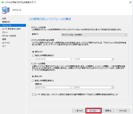The width and height of the screenshot is (133, 114).
Task: Open calendar picker for 2019/10/25 date
Action: 72,59
